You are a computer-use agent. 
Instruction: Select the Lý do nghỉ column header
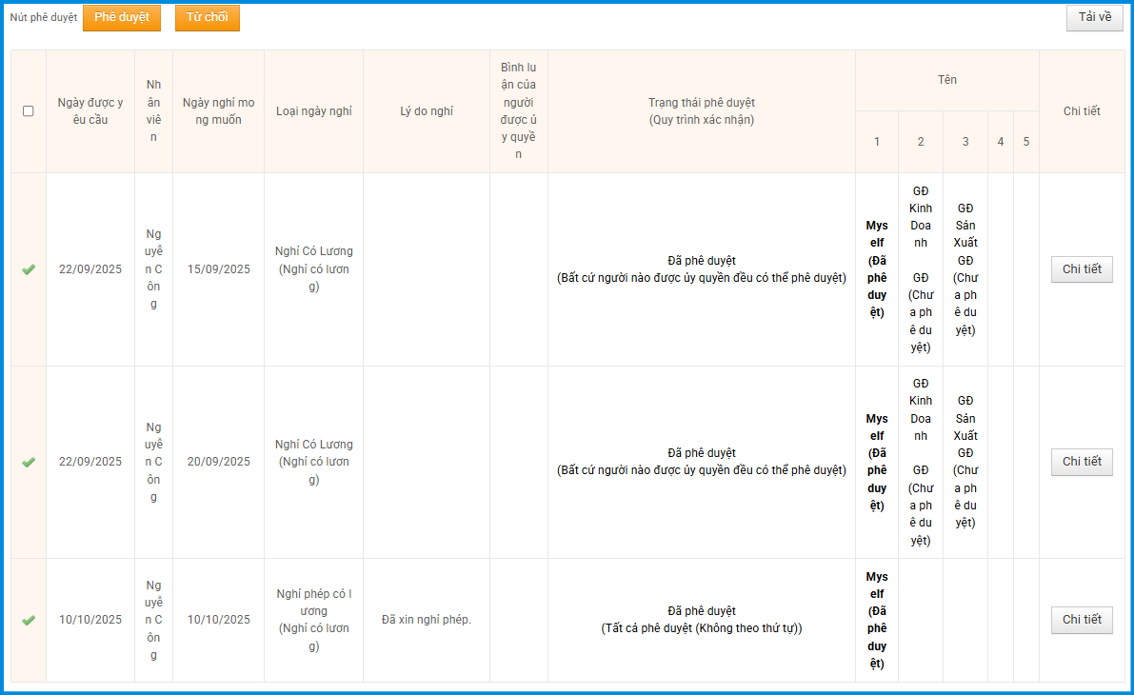[427, 111]
